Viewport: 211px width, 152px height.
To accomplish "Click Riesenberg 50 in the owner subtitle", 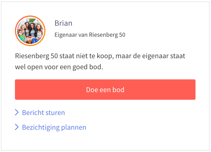I will (107, 35).
